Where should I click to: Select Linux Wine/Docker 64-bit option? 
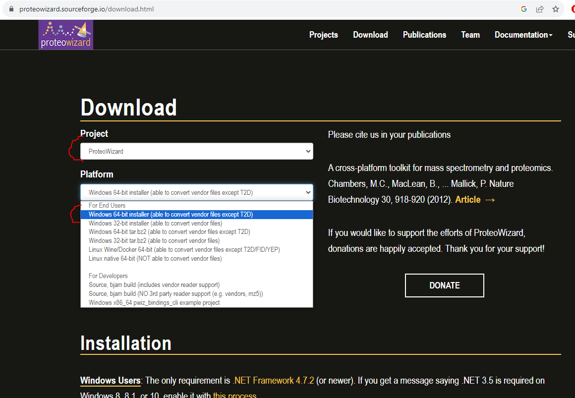click(x=197, y=249)
